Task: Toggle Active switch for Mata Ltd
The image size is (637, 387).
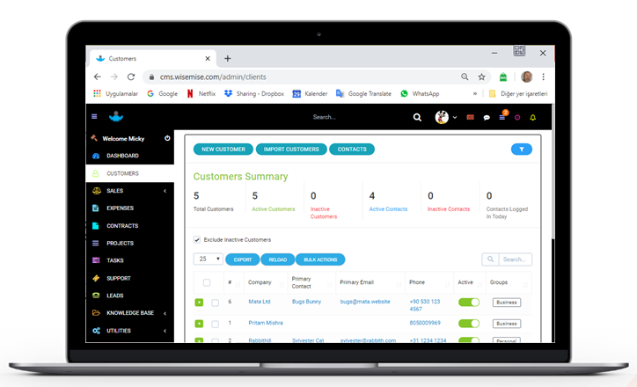Action: [x=469, y=302]
